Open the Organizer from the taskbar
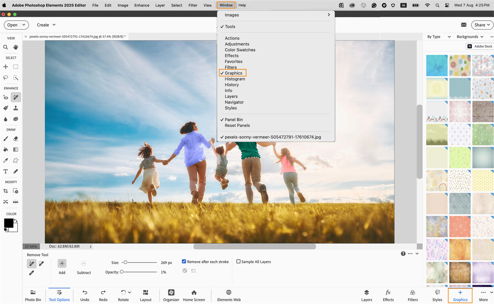This screenshot has width=494, height=304. [x=171, y=295]
